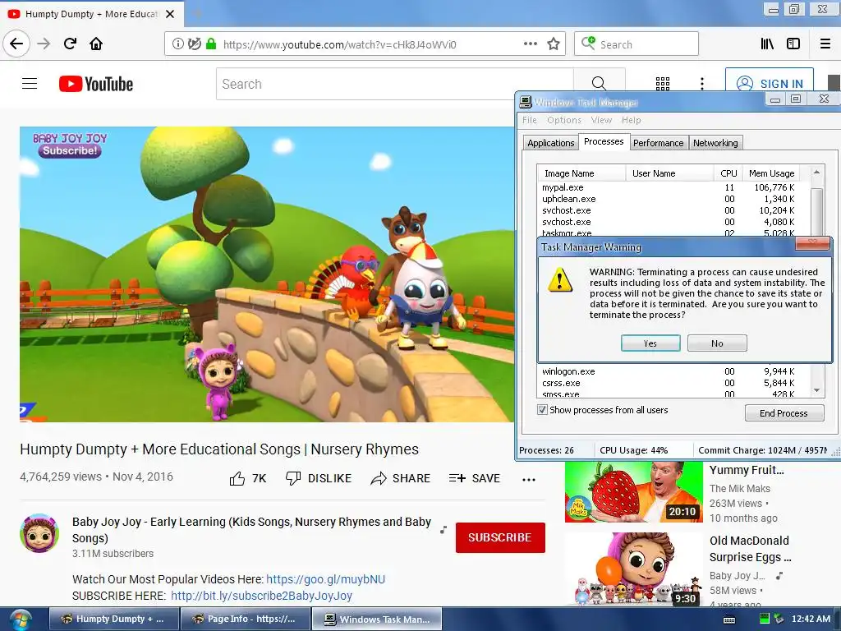Select the uphclean.exe process row
This screenshot has width=841, height=631.
669,199
